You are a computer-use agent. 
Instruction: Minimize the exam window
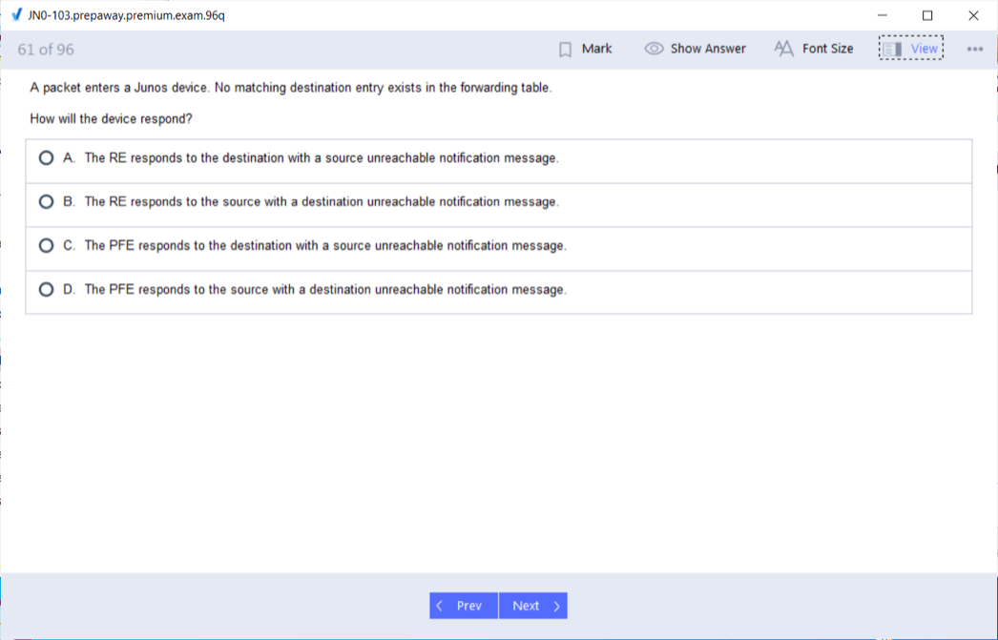tap(882, 15)
